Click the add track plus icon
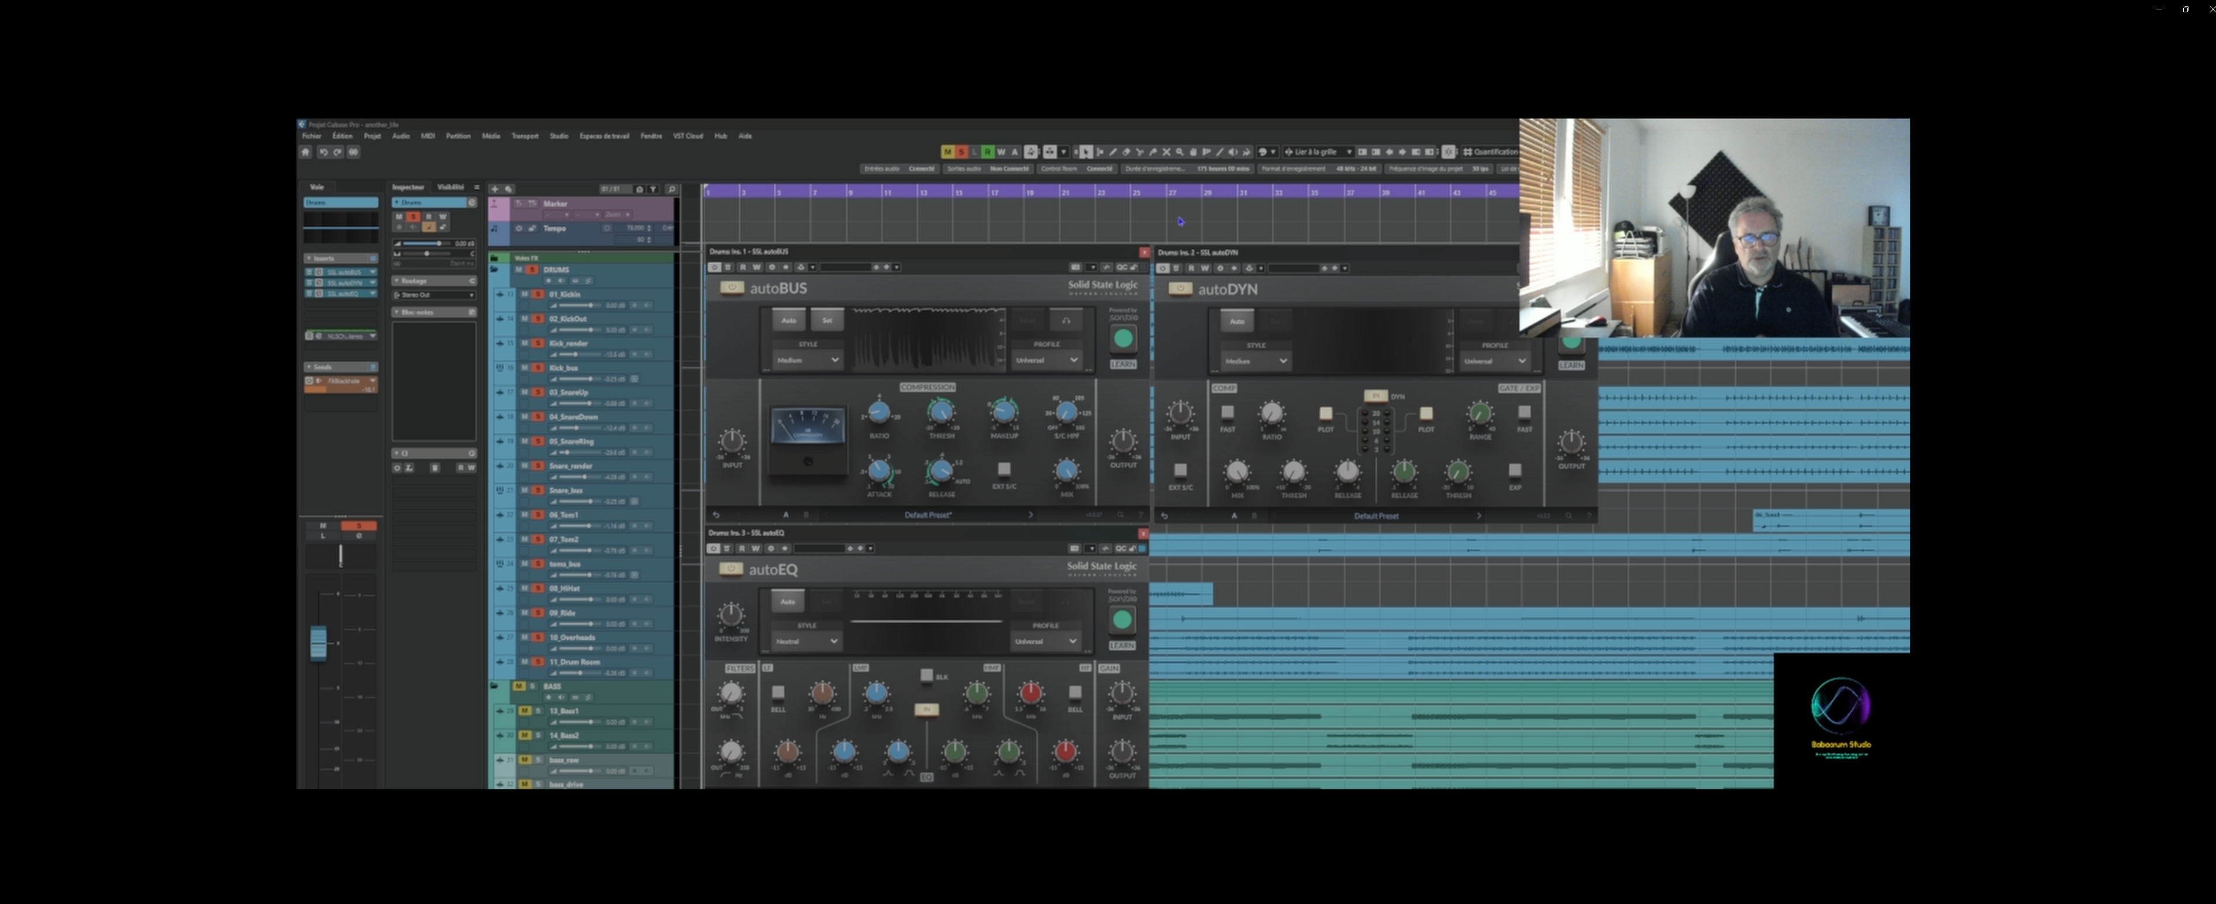This screenshot has width=2216, height=904. pos(495,189)
